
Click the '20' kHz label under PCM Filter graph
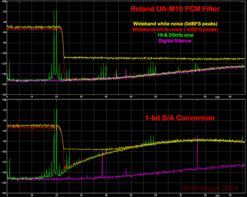[x=56, y=97]
